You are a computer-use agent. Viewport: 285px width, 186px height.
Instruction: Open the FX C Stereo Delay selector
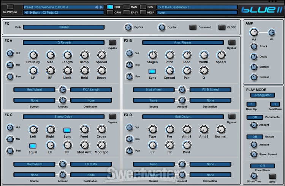click(x=63, y=117)
